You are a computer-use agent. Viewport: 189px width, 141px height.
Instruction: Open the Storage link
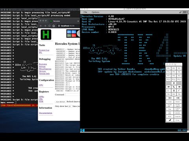click(x=42, y=67)
